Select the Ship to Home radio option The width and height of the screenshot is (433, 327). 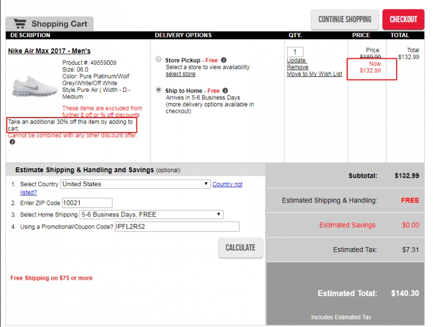159,90
